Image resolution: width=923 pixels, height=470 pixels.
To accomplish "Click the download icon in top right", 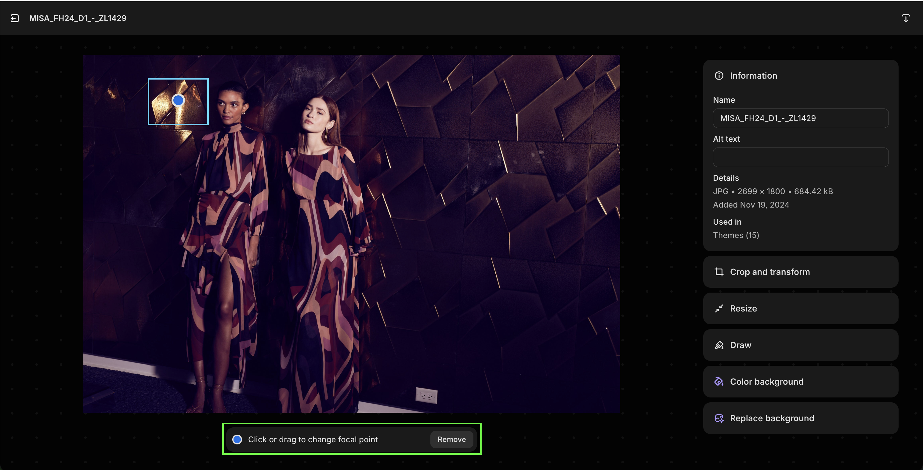I will coord(905,18).
